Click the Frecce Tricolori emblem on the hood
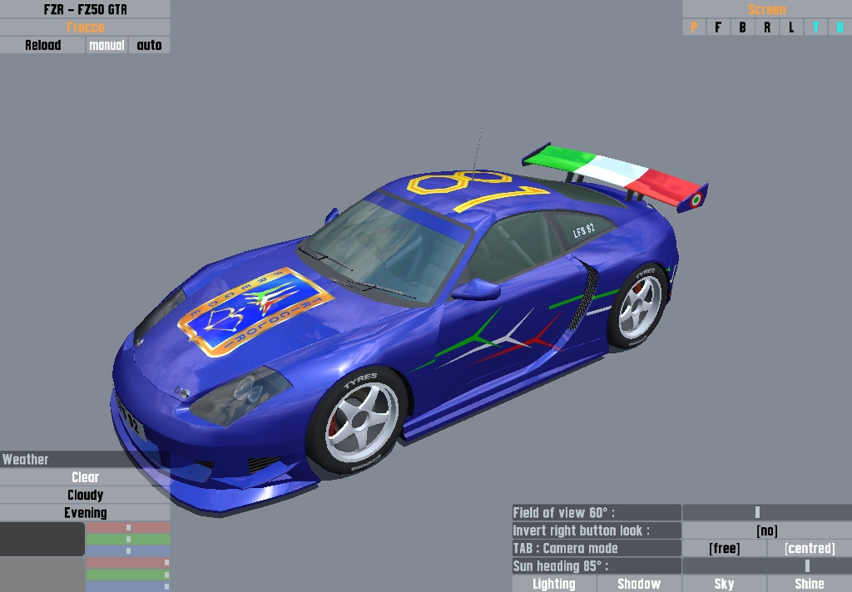 255,311
